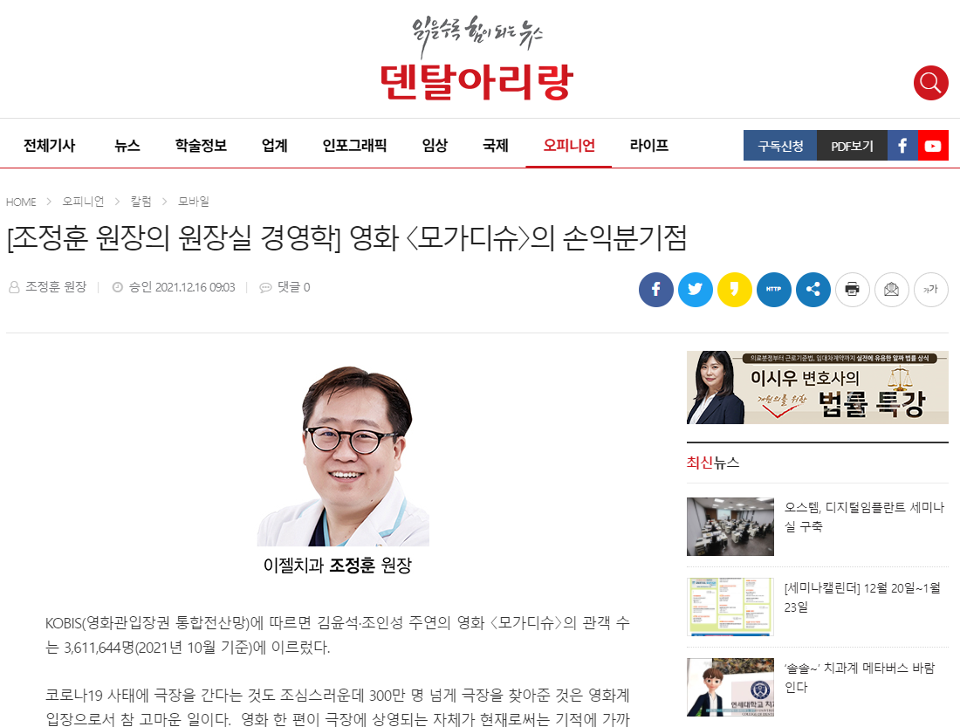Open the blue share network icon
The image size is (960, 727).
[x=813, y=289]
